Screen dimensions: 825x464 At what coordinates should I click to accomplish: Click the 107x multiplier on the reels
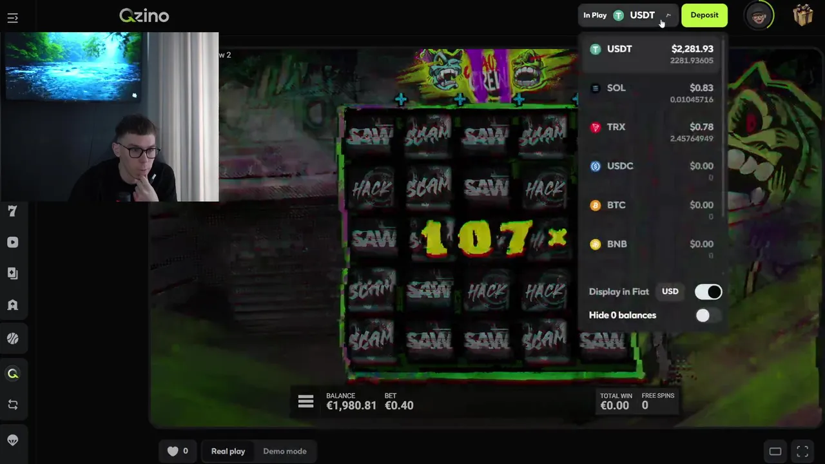pyautogui.click(x=493, y=238)
